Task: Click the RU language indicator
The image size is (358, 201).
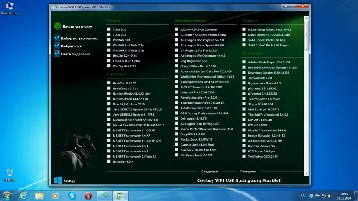Action: [303, 195]
